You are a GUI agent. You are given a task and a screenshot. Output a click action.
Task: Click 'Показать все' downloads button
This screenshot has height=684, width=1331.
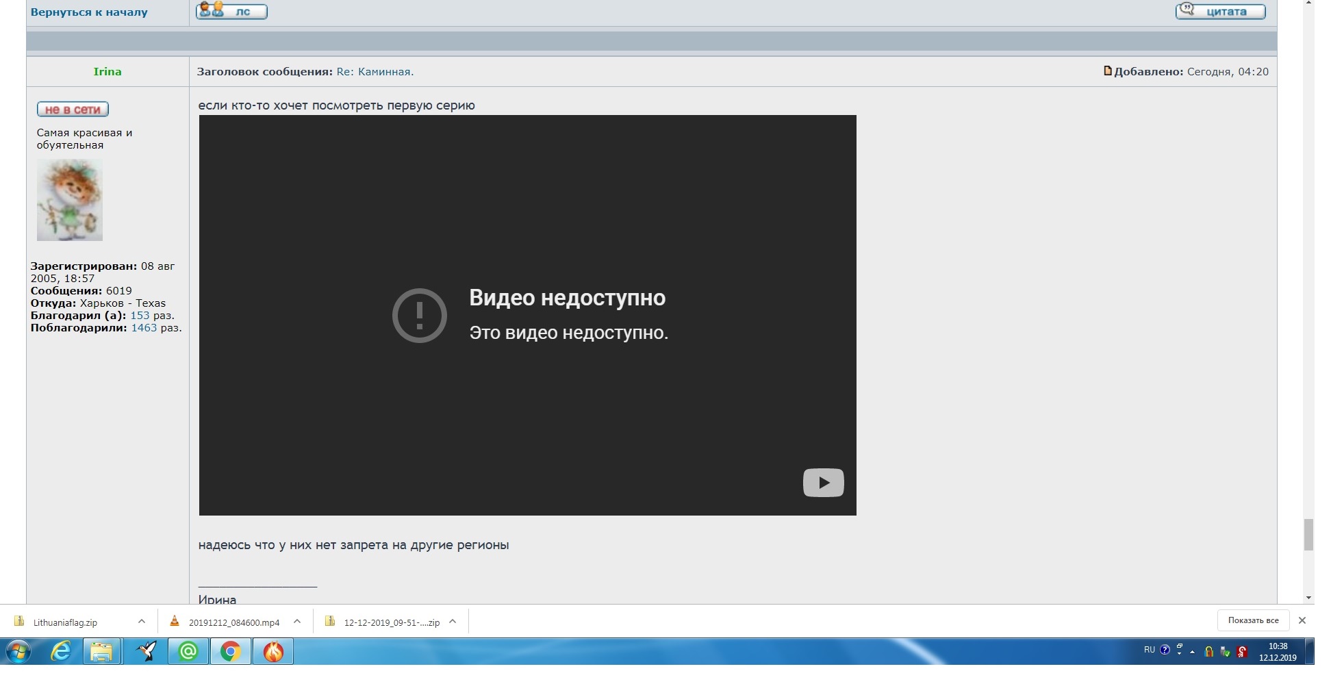[x=1253, y=620]
